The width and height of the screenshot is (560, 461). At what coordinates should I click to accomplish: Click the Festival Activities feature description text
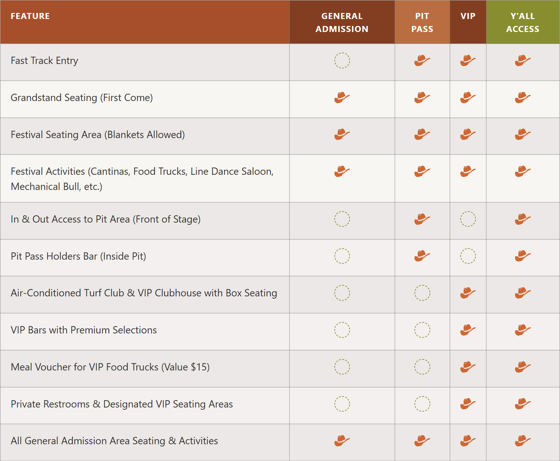coord(142,179)
